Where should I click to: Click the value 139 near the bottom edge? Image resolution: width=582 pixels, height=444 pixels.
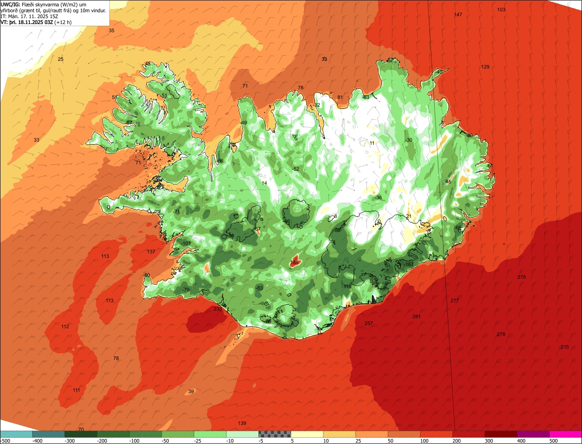[x=242, y=423]
